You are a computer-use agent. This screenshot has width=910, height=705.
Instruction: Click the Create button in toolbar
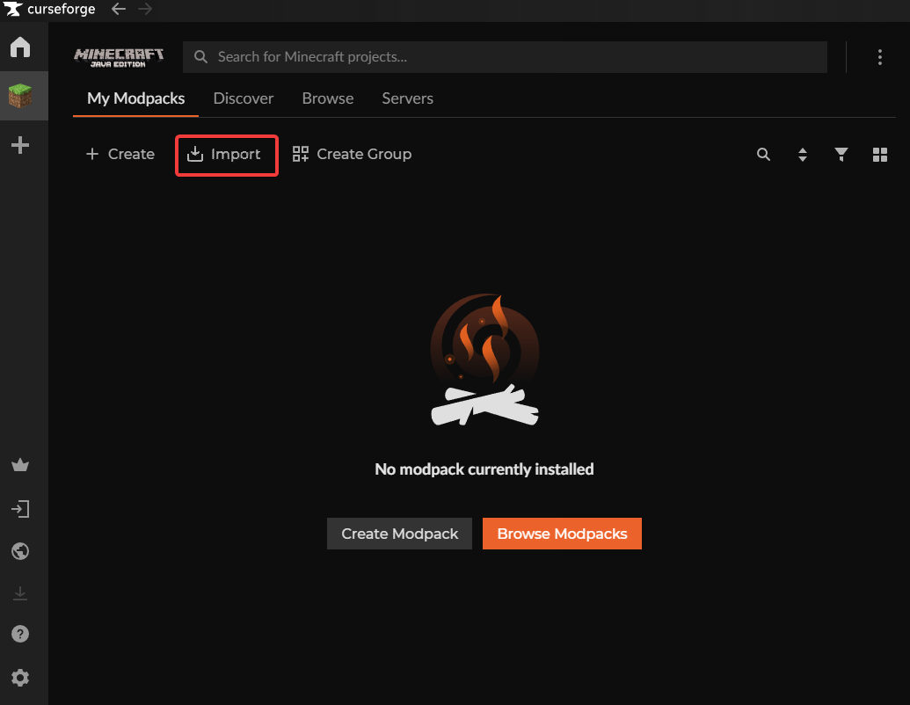(120, 154)
